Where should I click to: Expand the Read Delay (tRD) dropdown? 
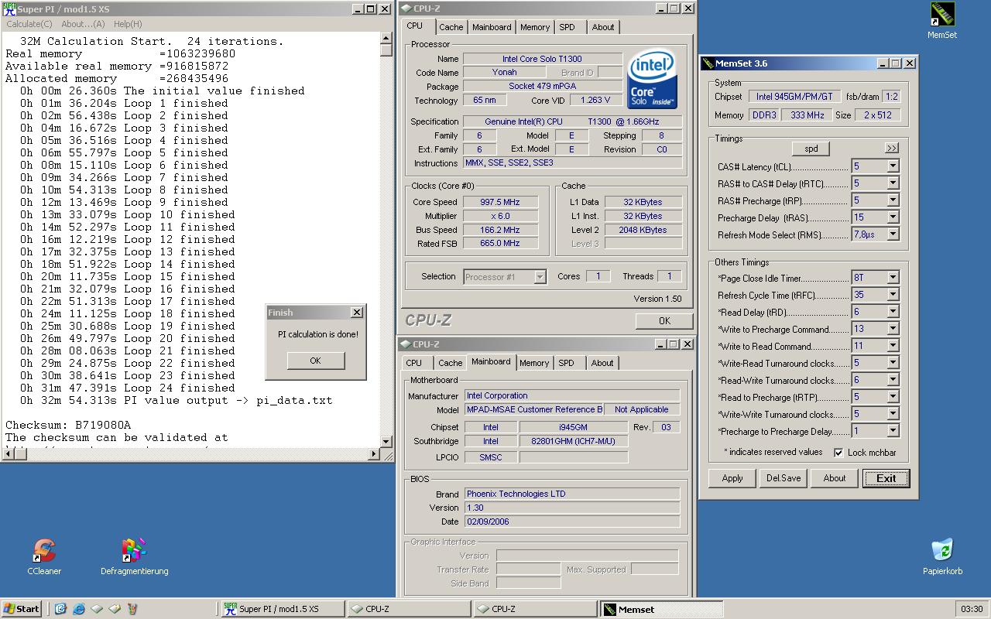(893, 312)
